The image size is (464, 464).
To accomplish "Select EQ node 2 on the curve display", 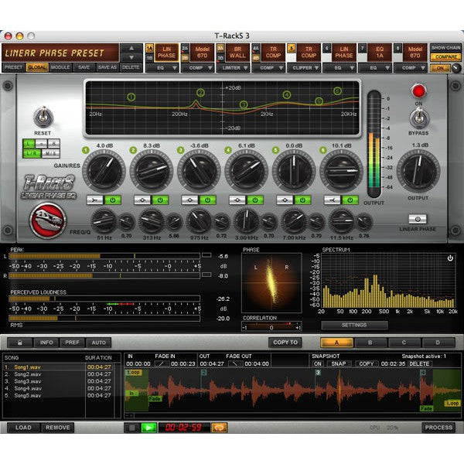I will [x=200, y=93].
